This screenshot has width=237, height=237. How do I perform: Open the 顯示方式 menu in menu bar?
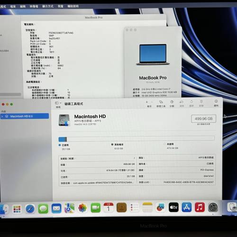pos(48,6)
